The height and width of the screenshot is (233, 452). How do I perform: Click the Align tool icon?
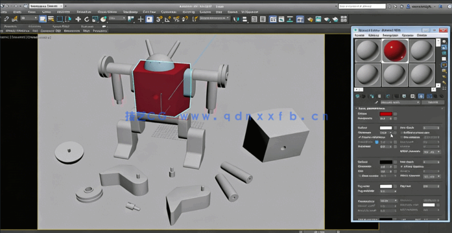click(244, 19)
